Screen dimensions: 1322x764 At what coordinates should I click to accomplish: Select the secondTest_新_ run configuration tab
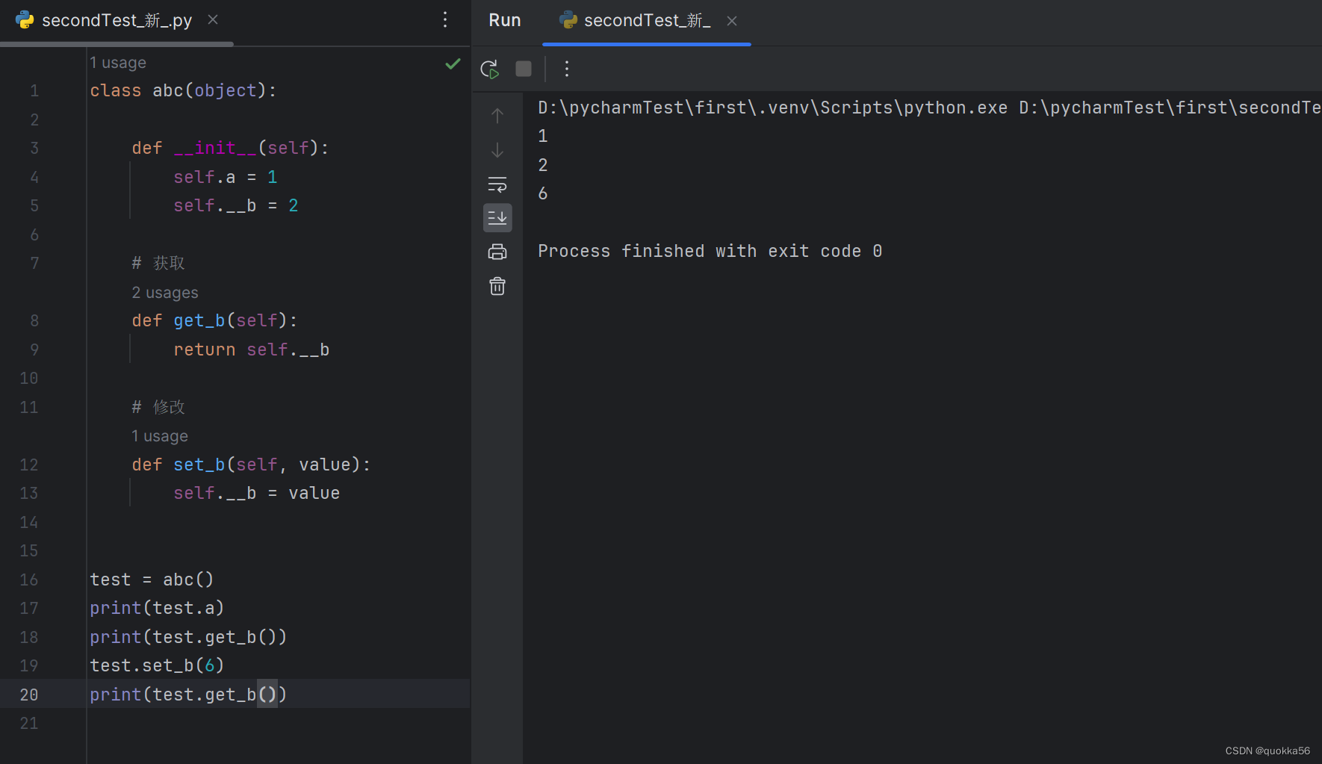coord(647,21)
